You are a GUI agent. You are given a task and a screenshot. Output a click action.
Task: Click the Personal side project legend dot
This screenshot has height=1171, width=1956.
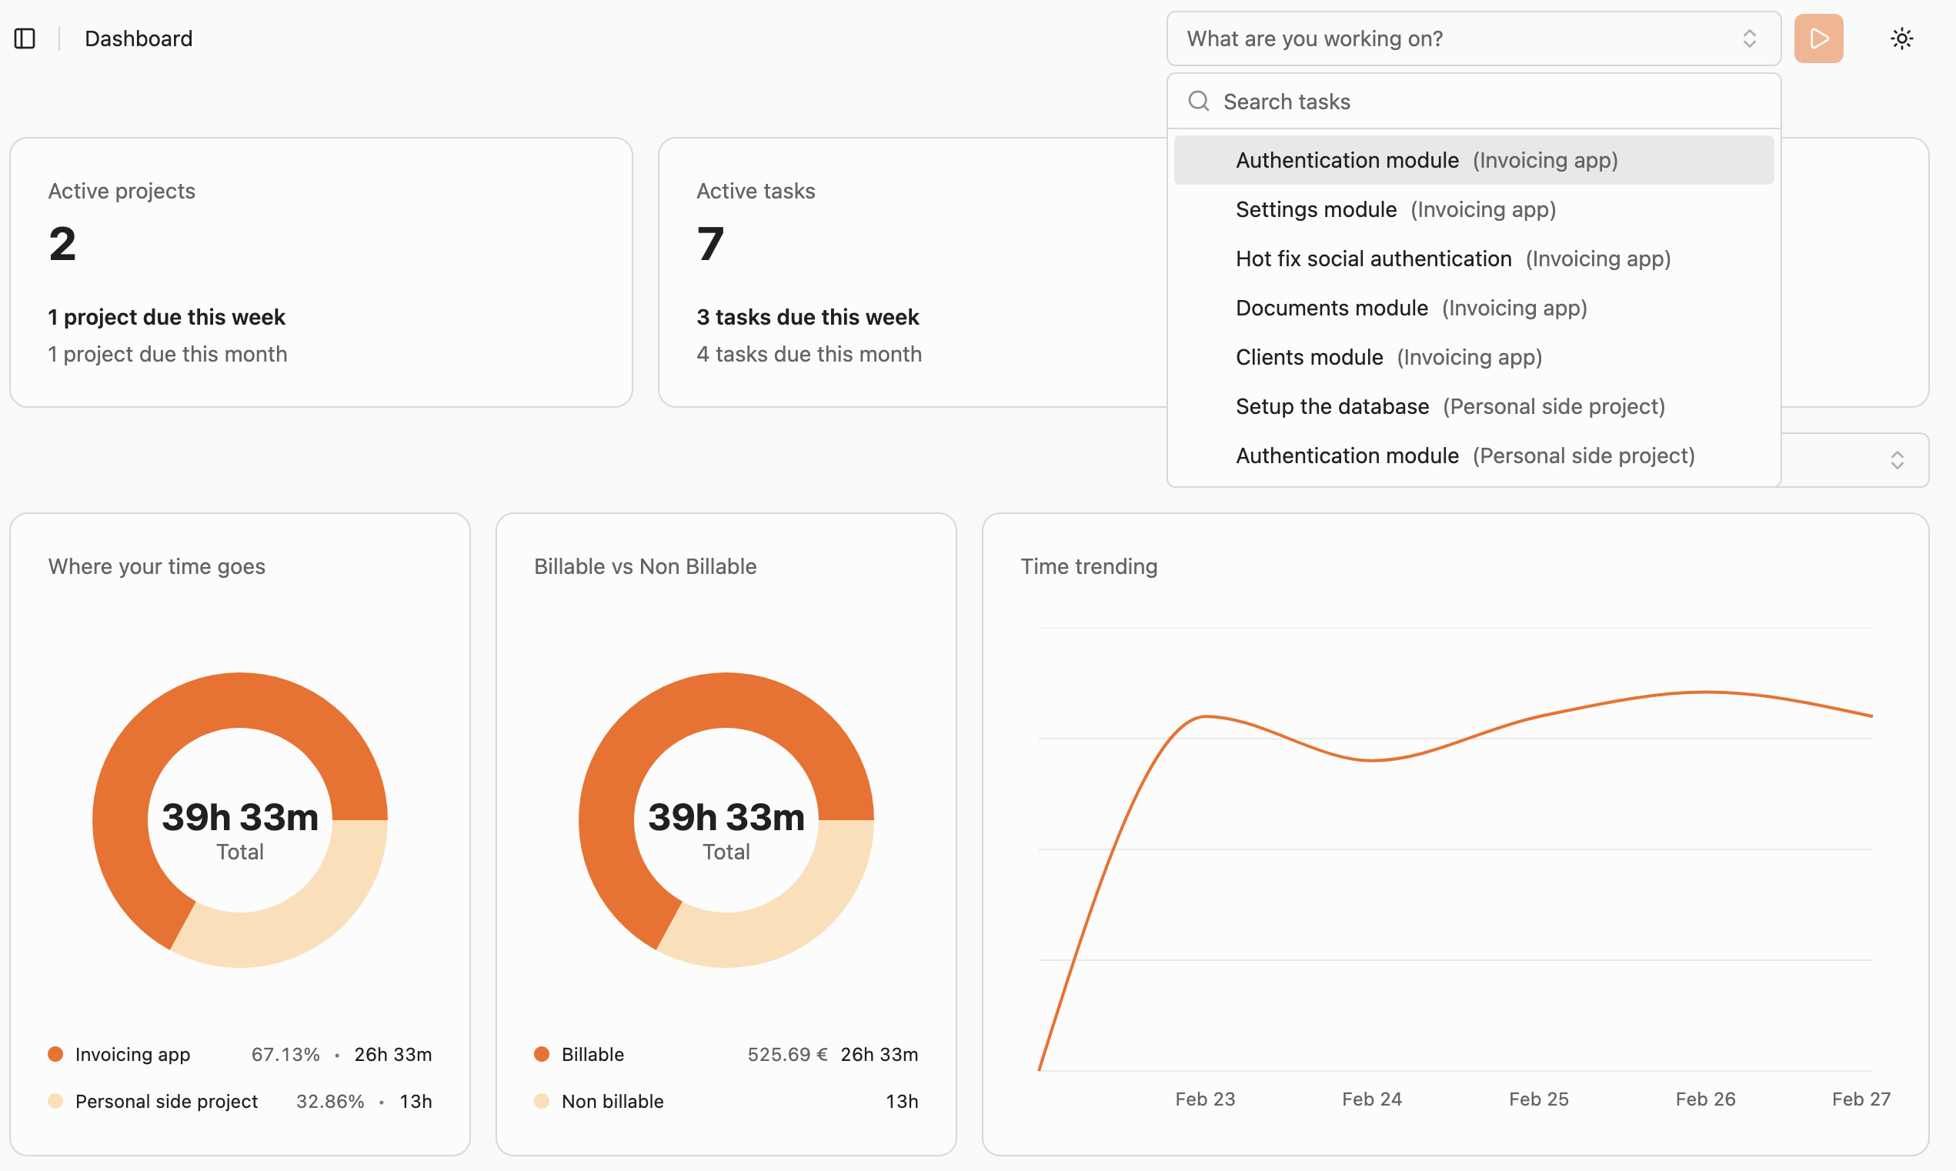[x=55, y=1101]
